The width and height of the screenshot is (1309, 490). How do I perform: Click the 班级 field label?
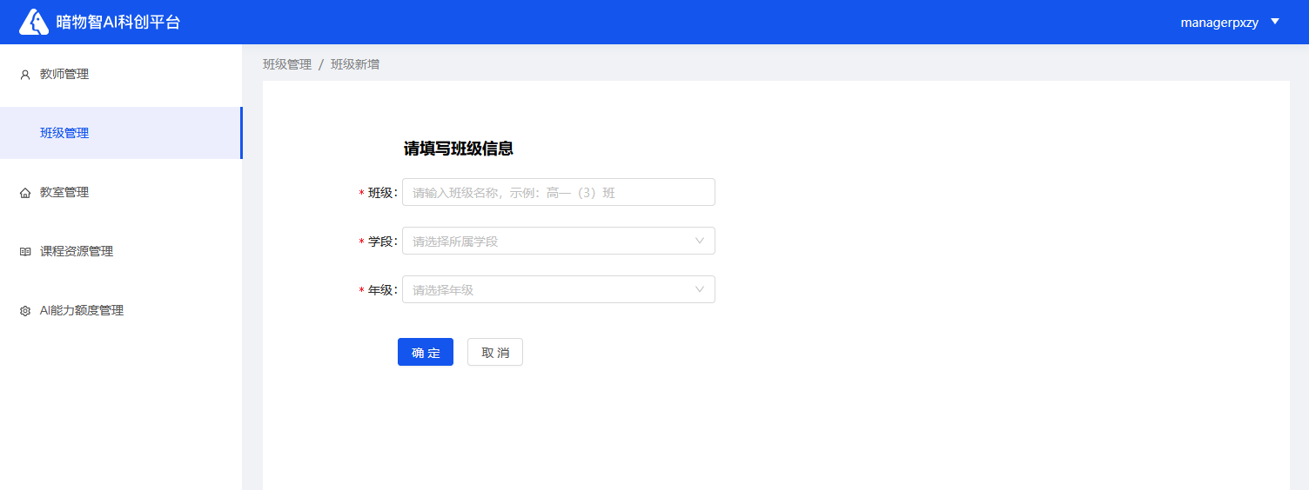click(380, 192)
